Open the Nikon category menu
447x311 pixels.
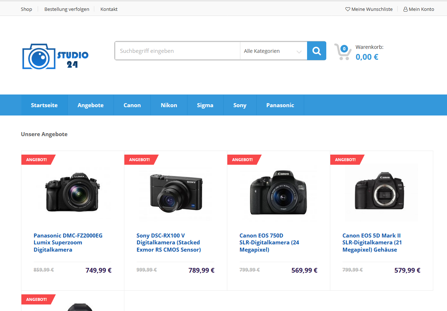click(169, 105)
